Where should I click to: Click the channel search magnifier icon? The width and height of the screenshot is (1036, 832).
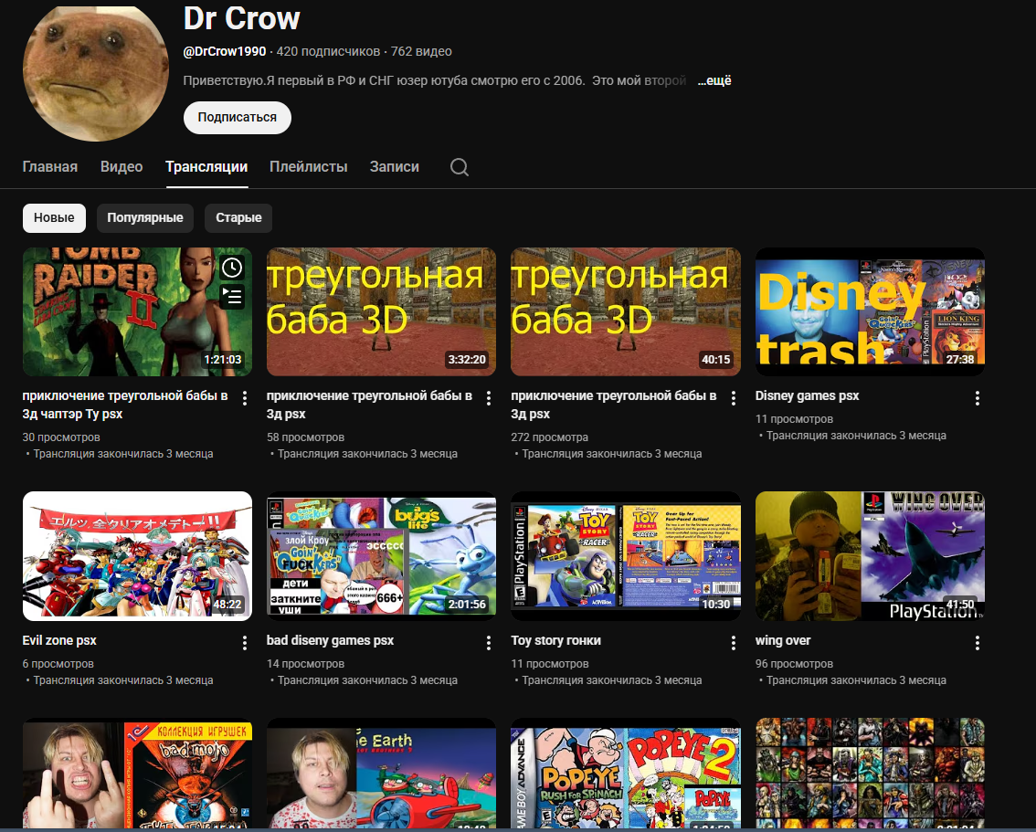(460, 167)
